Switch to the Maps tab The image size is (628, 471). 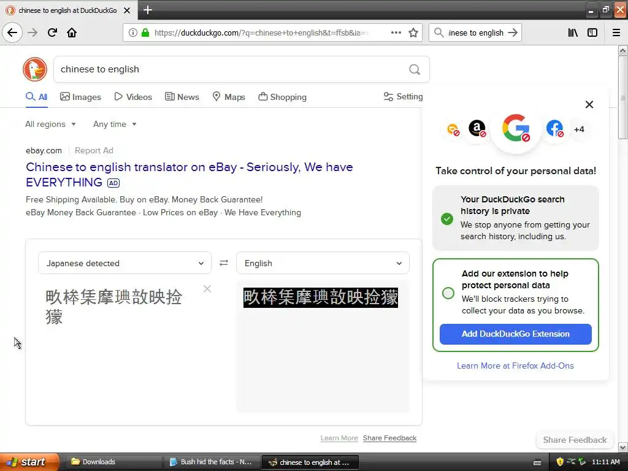[x=229, y=96]
